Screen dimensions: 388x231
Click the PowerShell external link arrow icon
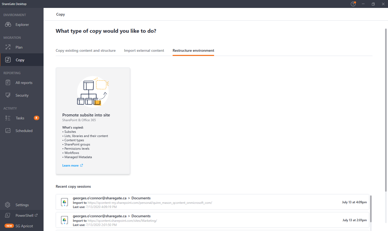[36, 215]
